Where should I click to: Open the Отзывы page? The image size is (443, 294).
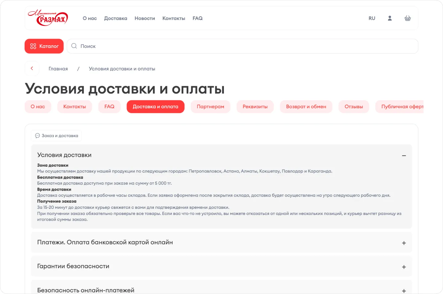[353, 106]
